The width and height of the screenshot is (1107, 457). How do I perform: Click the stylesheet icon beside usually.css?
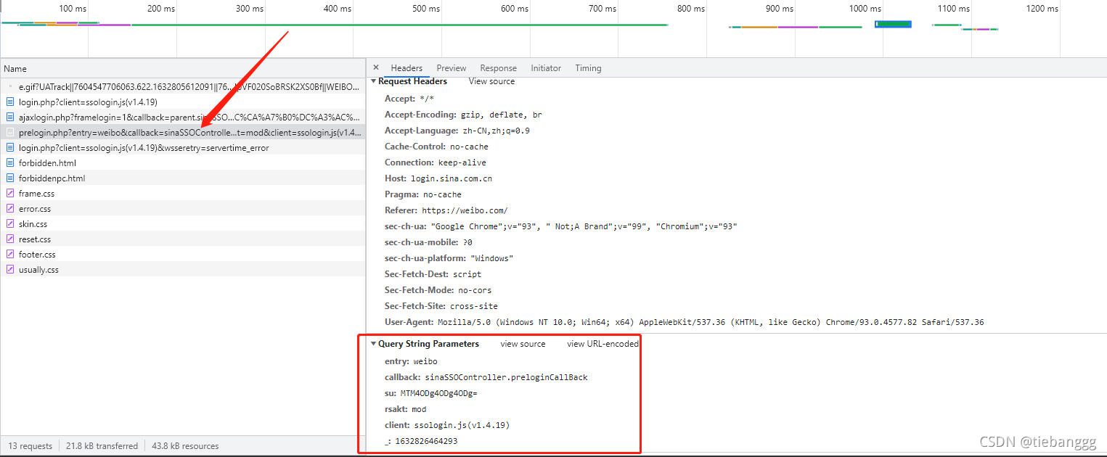click(x=10, y=270)
